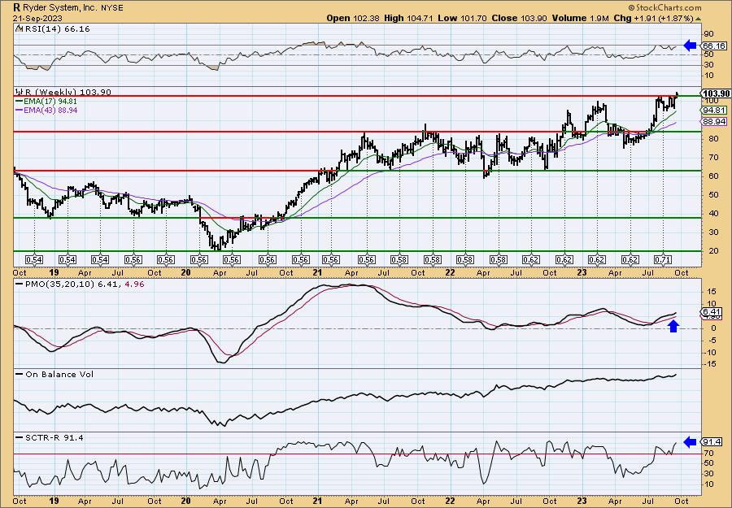Viewport: 732px width, 508px height.
Task: Click the SCTR-R 91.4 legend label
Action: 50,437
